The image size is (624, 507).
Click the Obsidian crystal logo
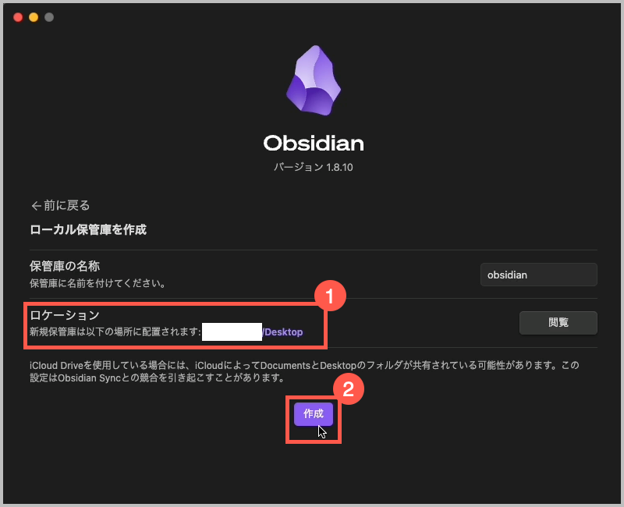[x=314, y=80]
